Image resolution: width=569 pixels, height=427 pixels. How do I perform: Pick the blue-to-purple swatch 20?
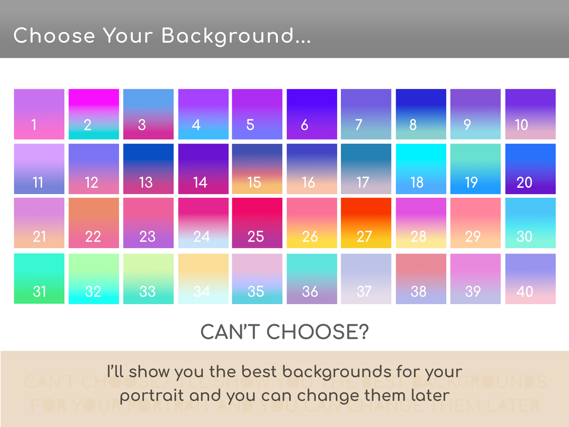click(x=530, y=169)
